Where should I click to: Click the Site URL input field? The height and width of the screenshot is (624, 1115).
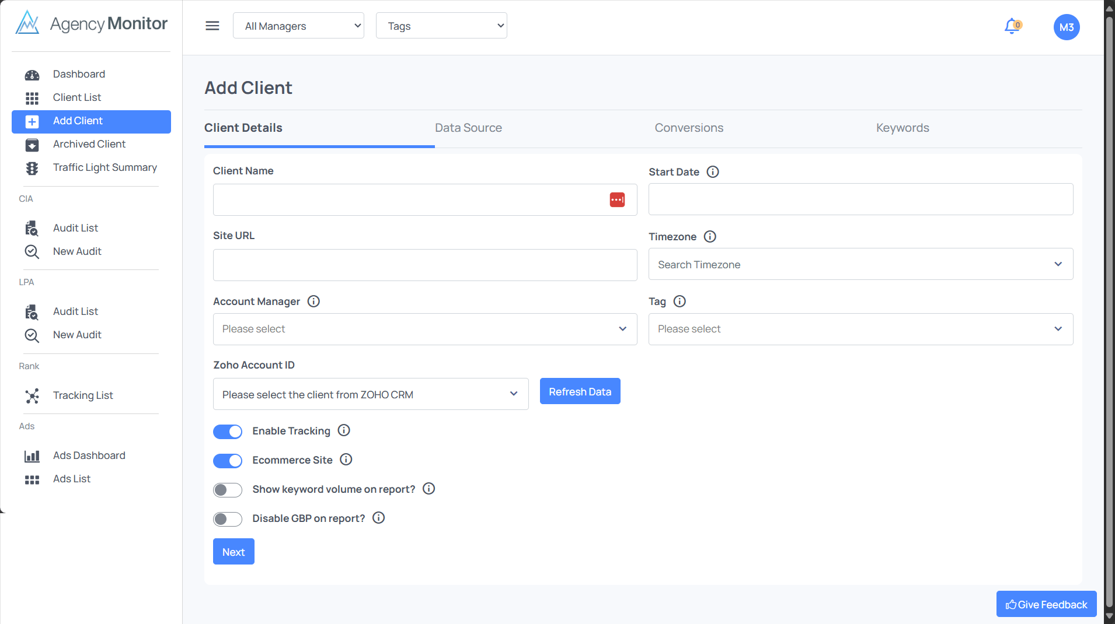point(425,265)
